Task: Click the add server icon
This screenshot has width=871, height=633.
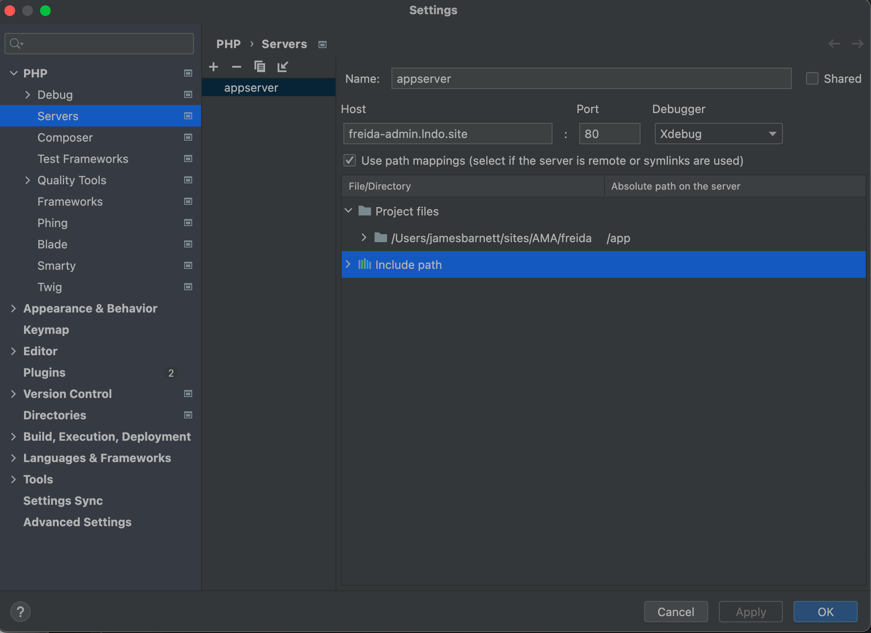Action: (212, 66)
